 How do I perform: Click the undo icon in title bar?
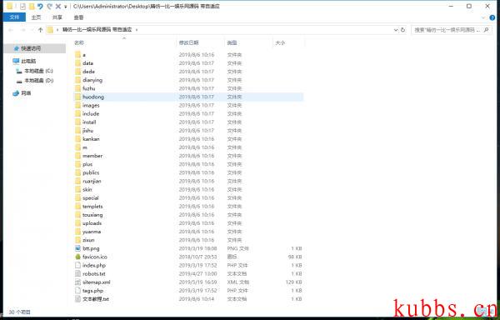[x=40, y=6]
